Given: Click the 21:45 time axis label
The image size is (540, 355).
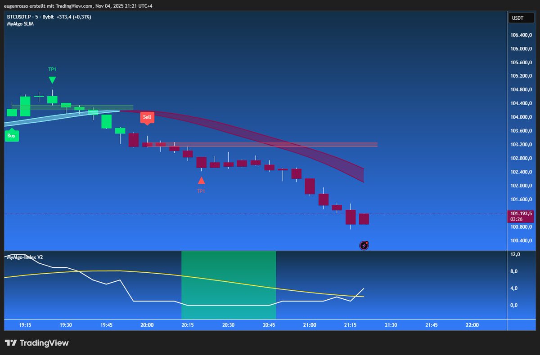Looking at the screenshot, I should 431,325.
